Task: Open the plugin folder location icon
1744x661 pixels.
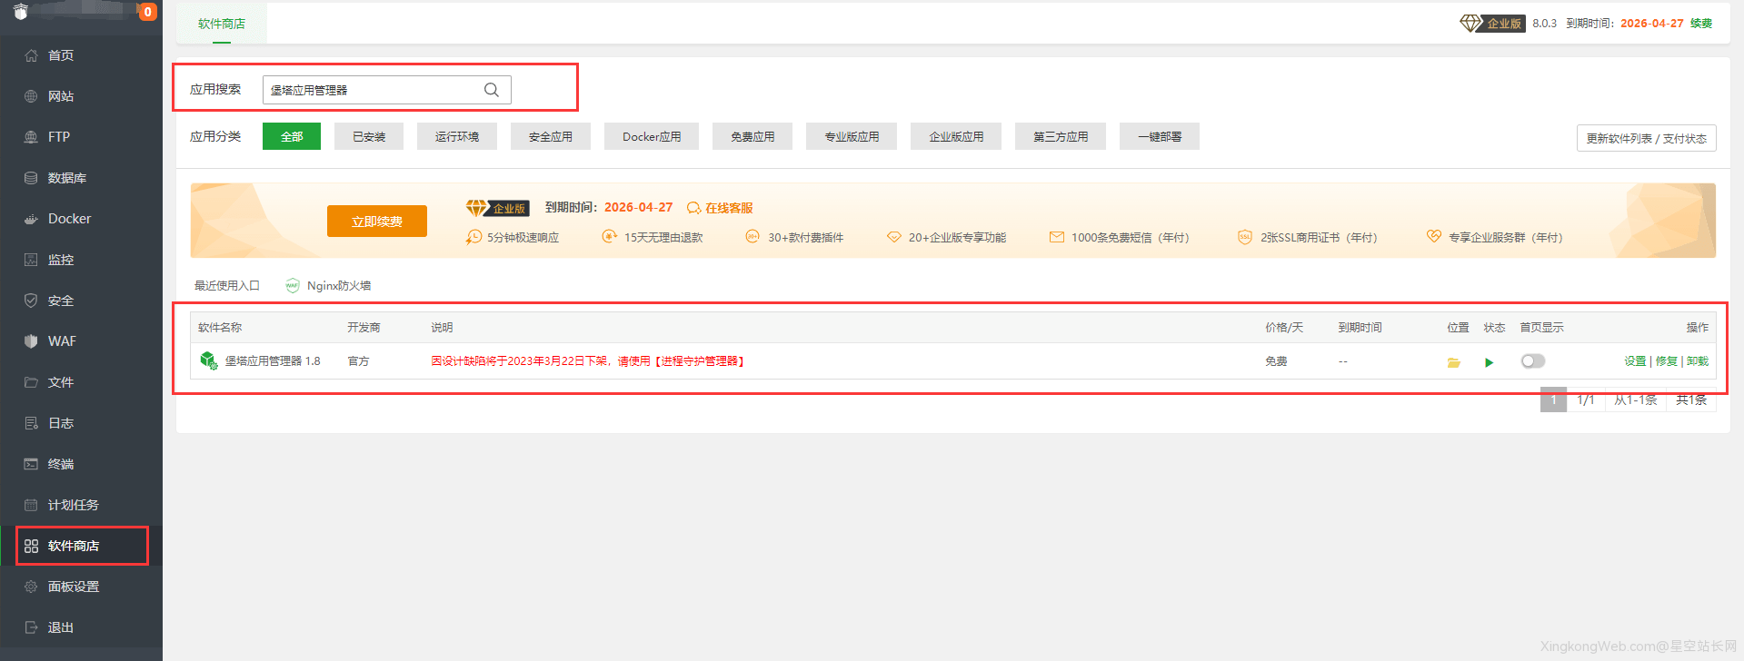Action: click(x=1454, y=362)
